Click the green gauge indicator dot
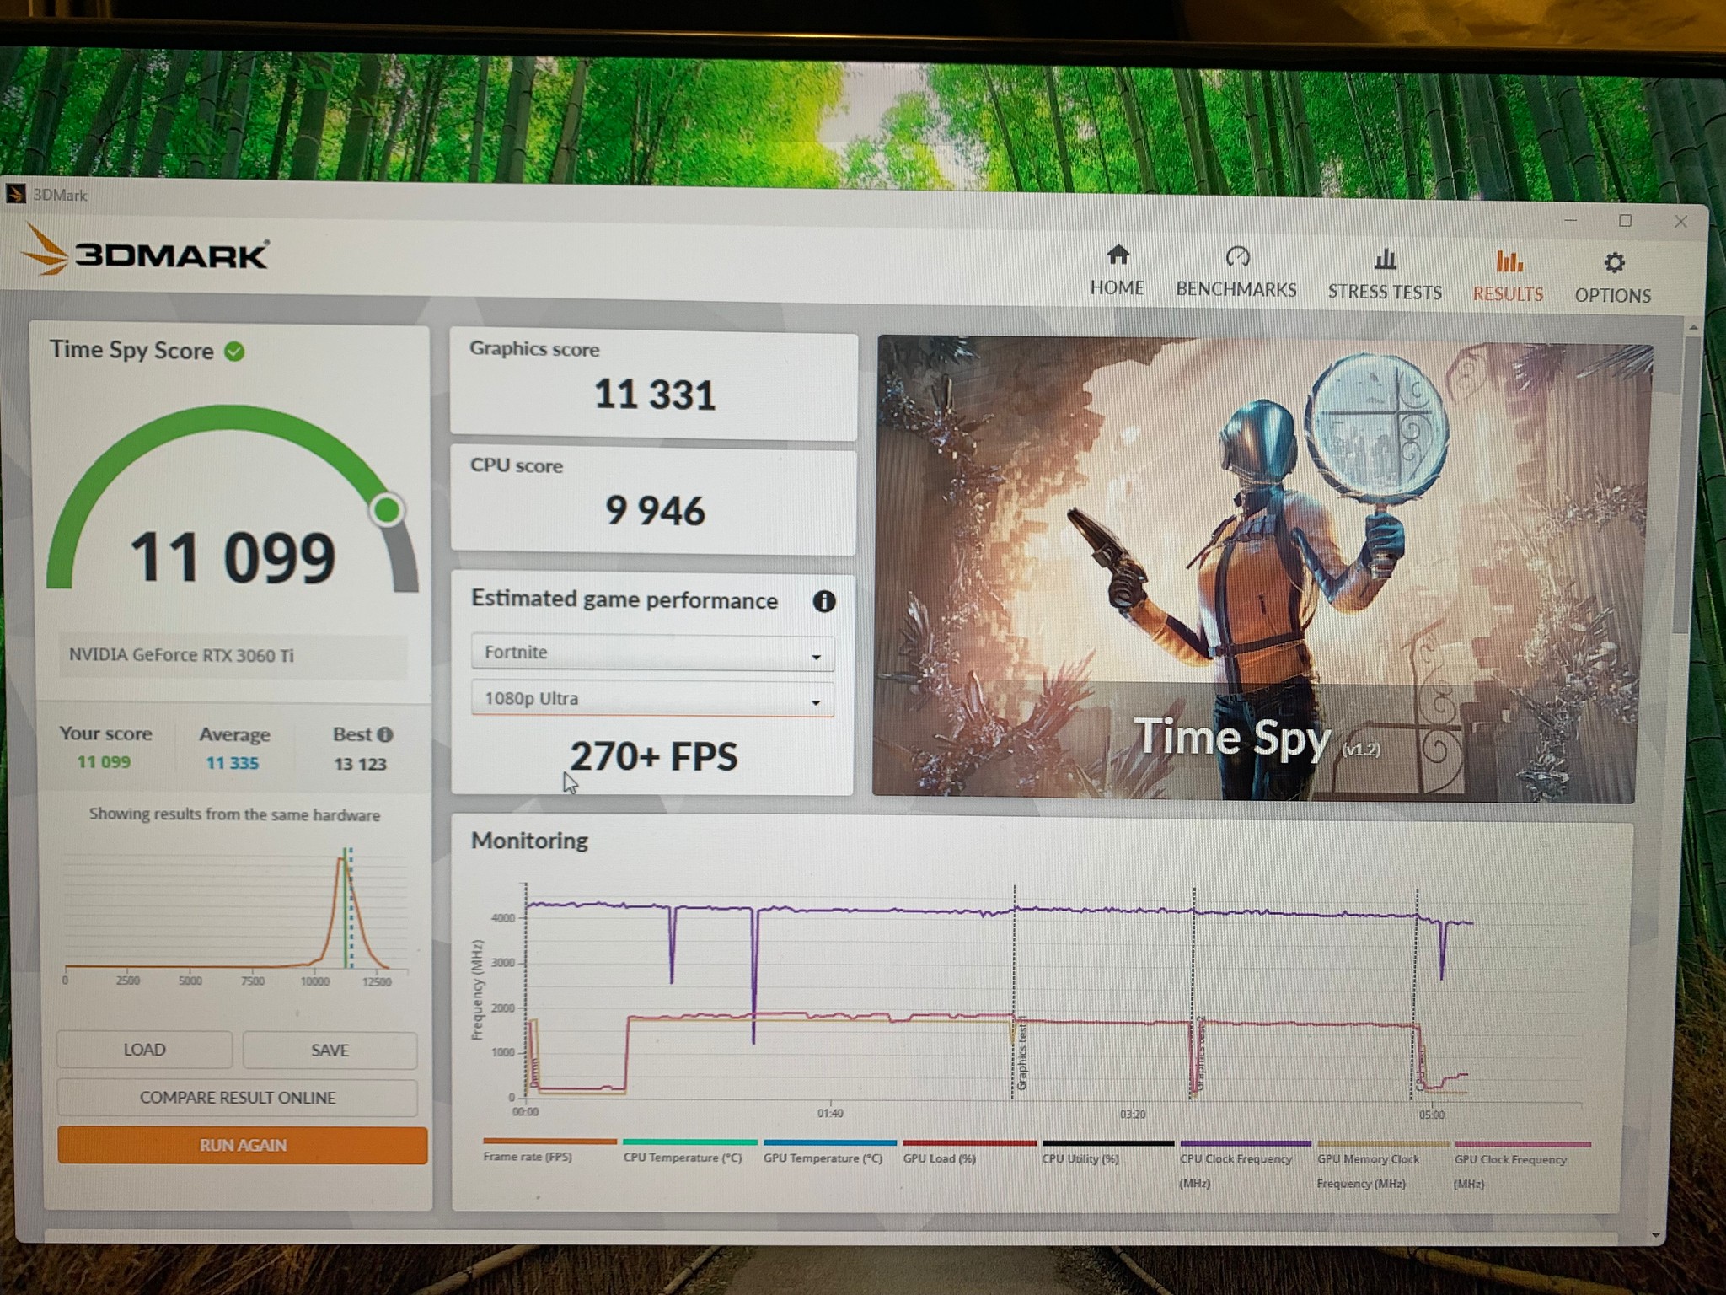This screenshot has width=1726, height=1295. click(x=388, y=509)
